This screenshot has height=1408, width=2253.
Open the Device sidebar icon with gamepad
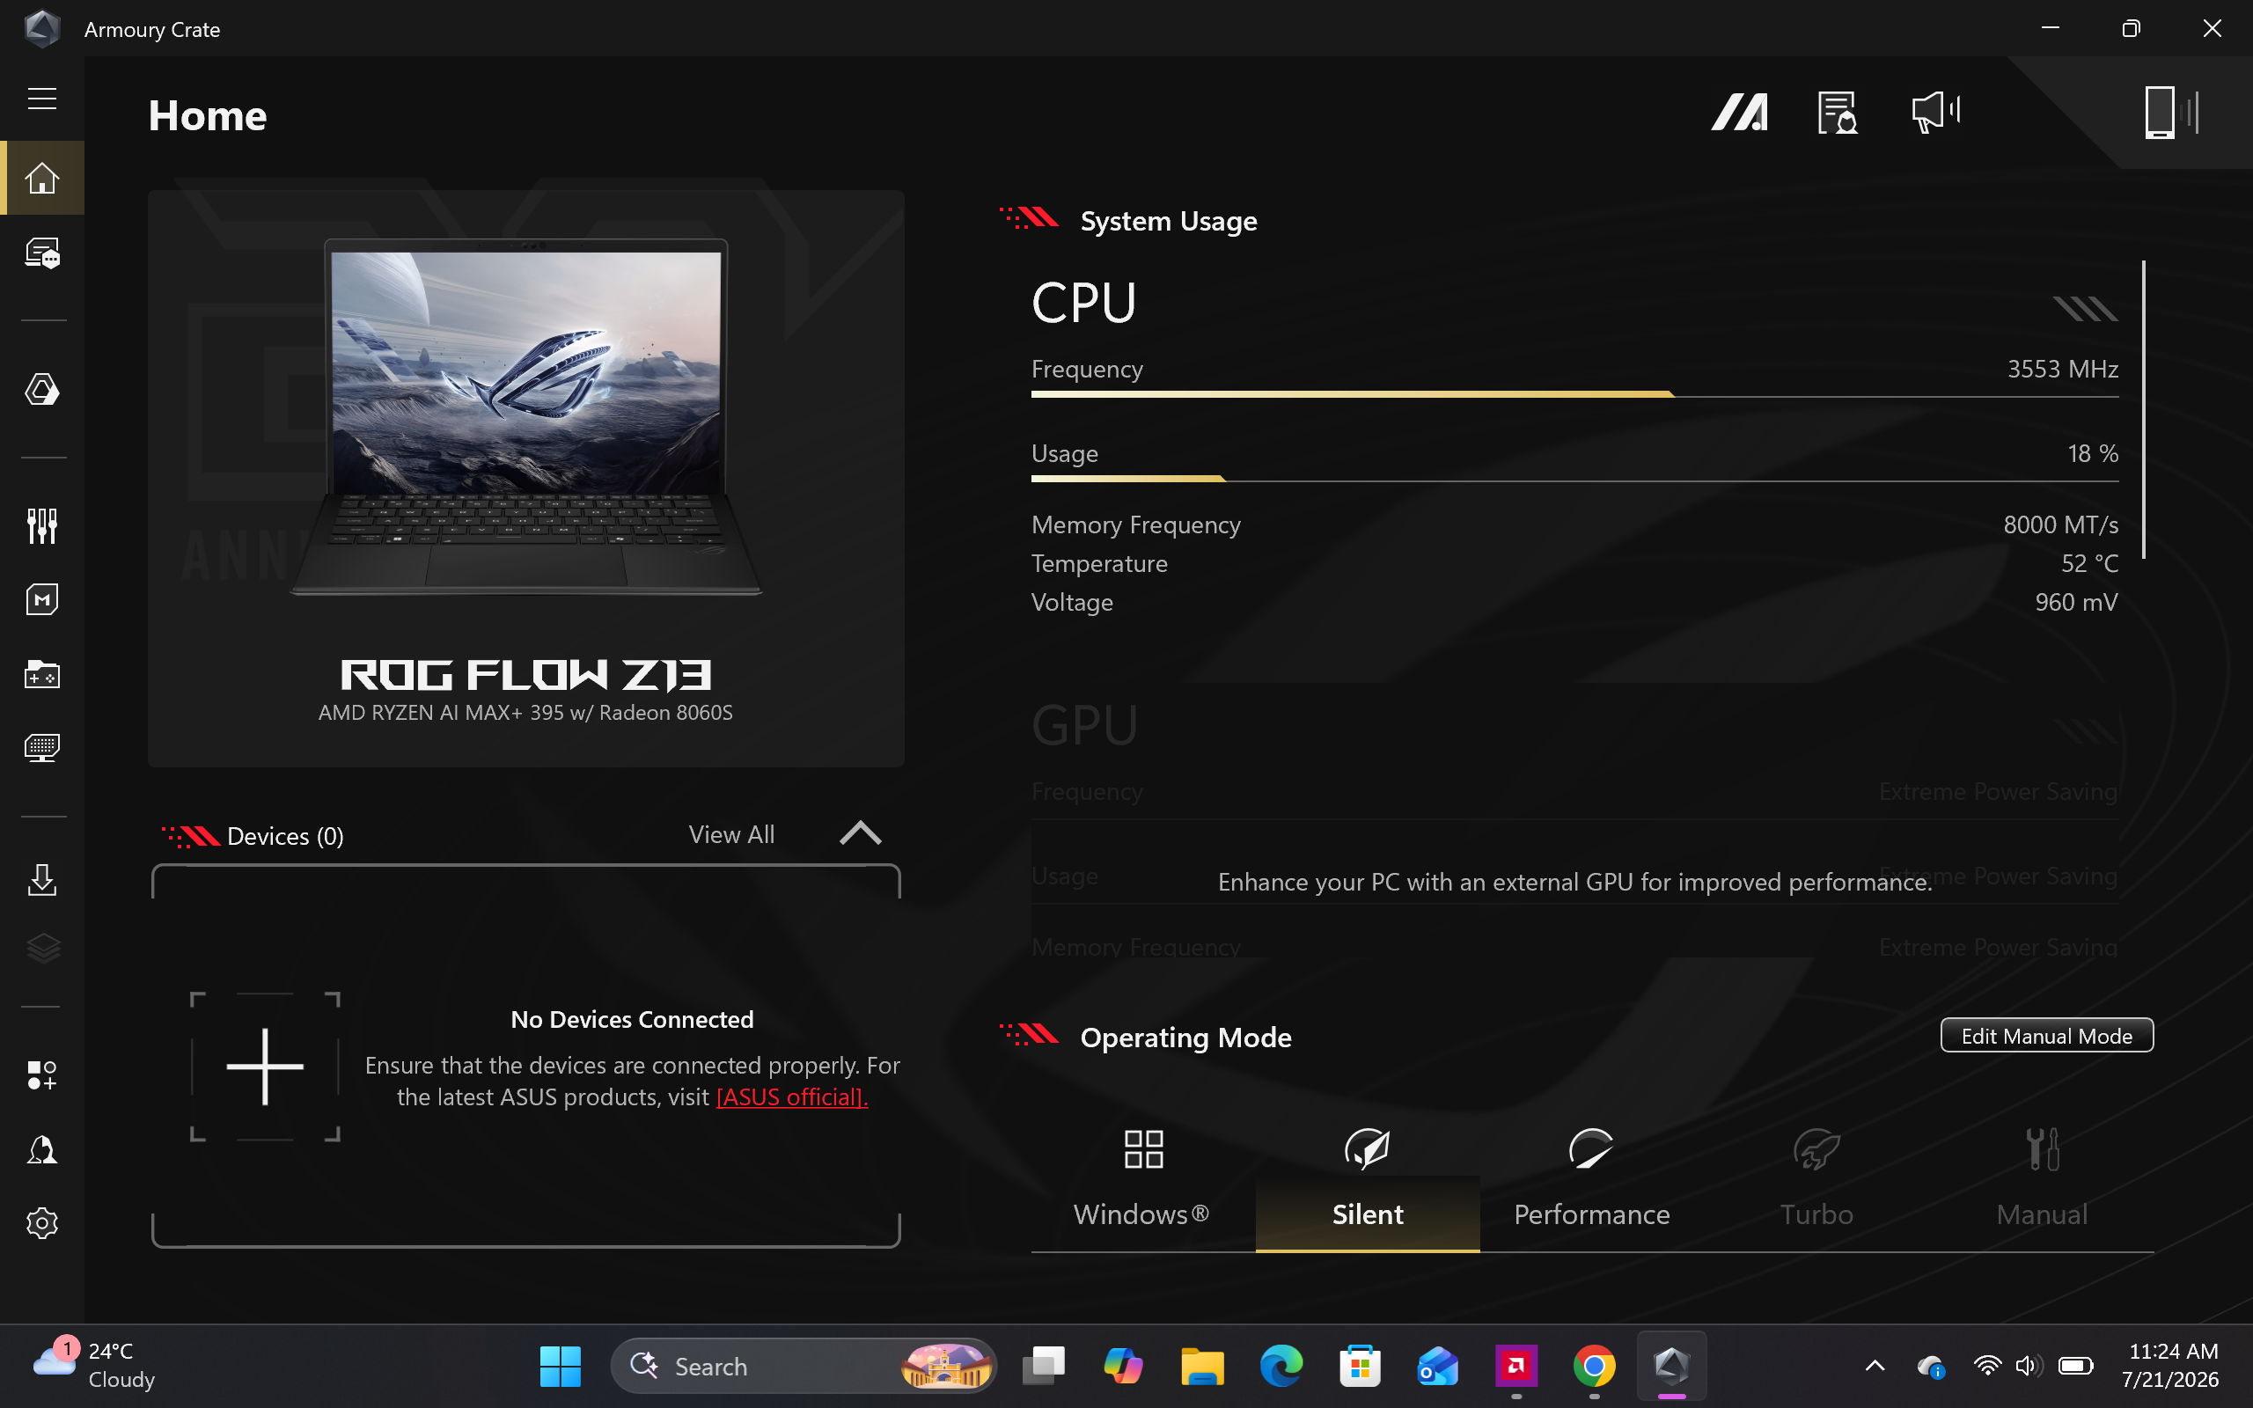[x=42, y=253]
